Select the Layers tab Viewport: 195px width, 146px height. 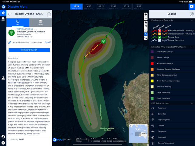point(41,22)
